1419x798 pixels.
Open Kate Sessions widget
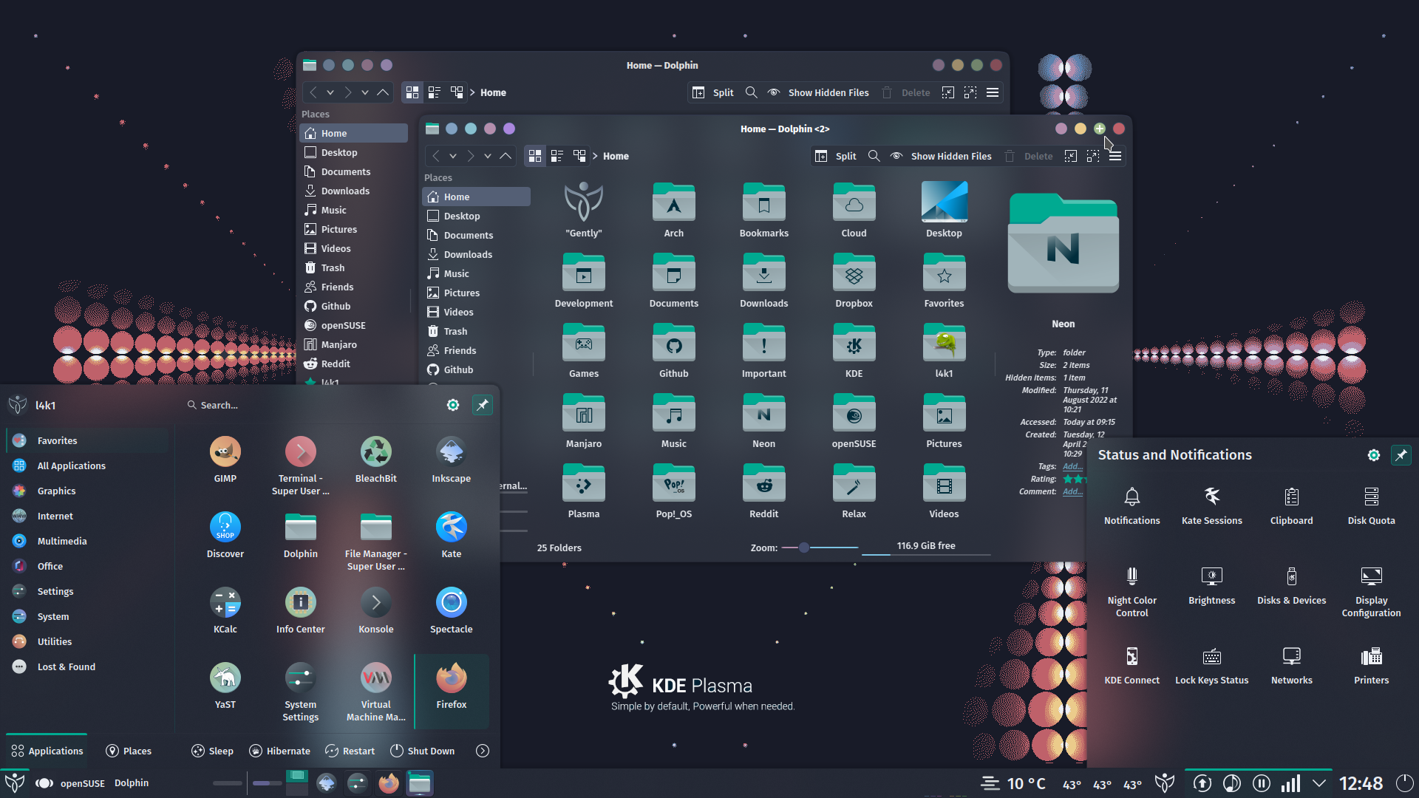(1212, 505)
